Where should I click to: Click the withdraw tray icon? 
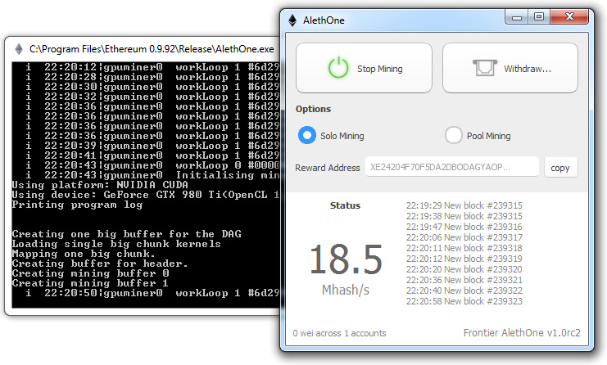[x=485, y=68]
